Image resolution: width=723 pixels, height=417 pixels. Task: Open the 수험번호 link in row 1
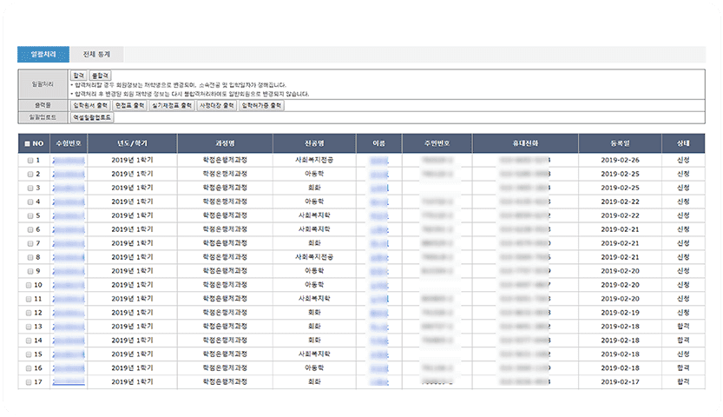[x=68, y=161]
